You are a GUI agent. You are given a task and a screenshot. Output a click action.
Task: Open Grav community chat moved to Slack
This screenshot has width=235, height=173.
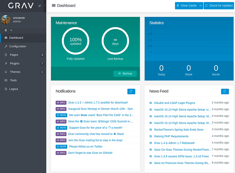click(96, 134)
